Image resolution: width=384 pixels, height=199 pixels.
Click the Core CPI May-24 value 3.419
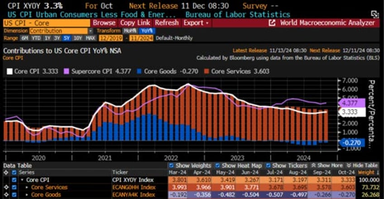pyautogui.click(x=226, y=180)
